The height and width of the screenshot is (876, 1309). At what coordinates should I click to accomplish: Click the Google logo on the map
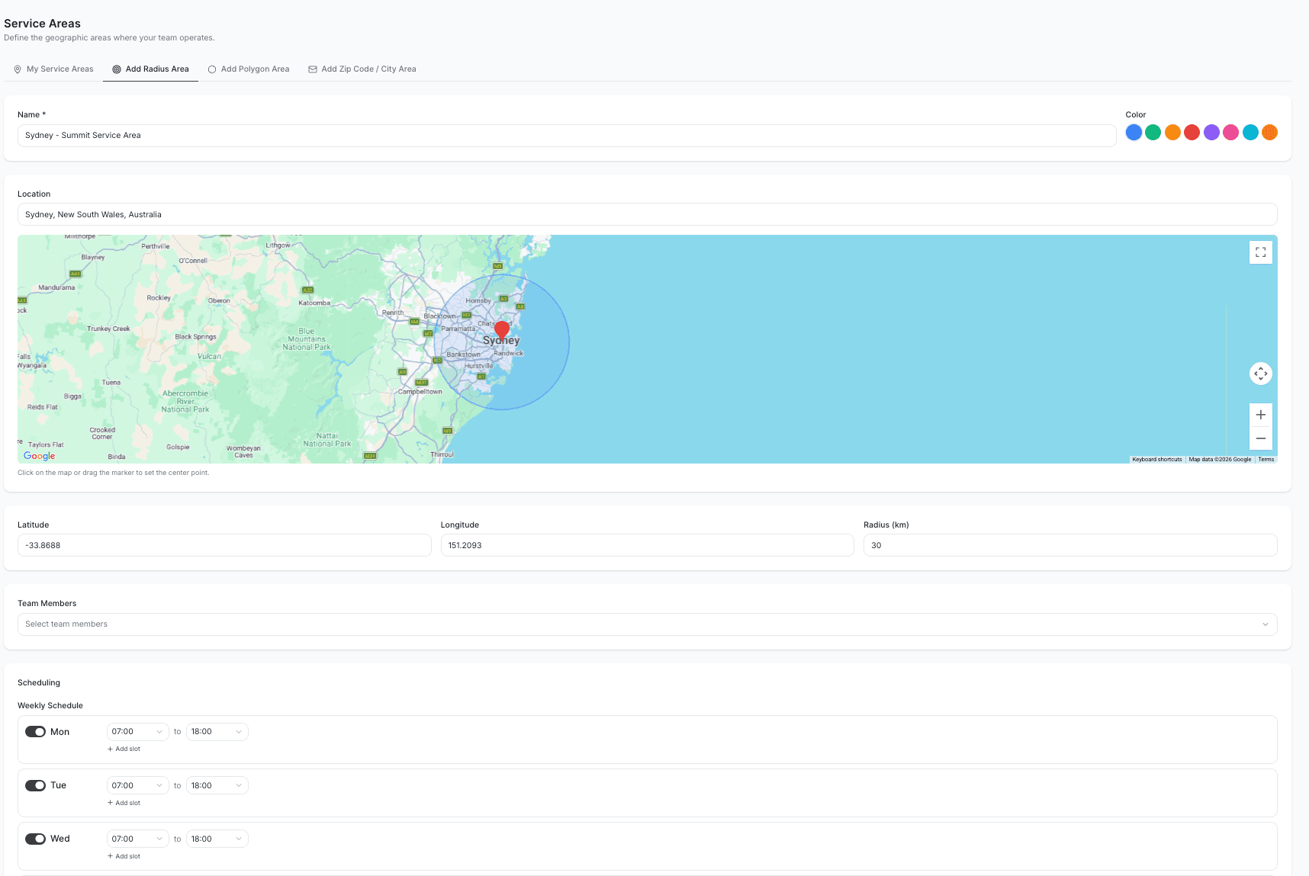pyautogui.click(x=39, y=455)
